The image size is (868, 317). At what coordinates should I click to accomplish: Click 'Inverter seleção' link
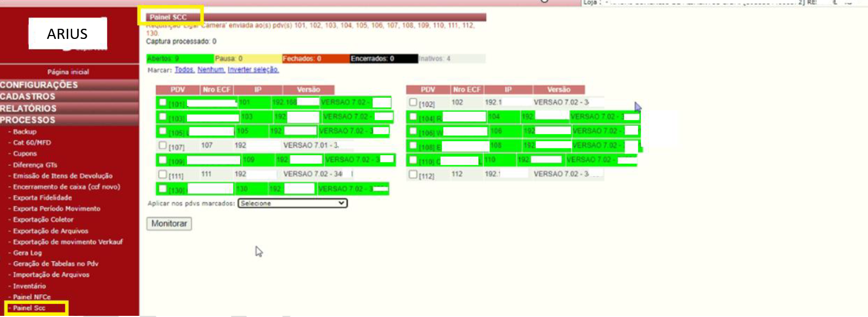point(253,70)
